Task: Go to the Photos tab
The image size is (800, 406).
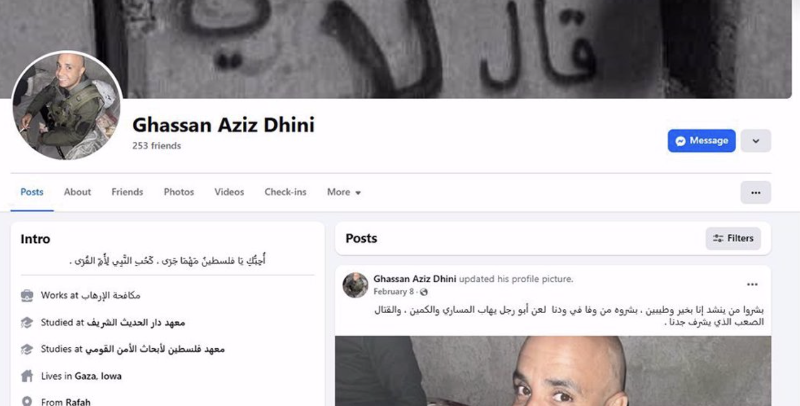Action: (179, 192)
